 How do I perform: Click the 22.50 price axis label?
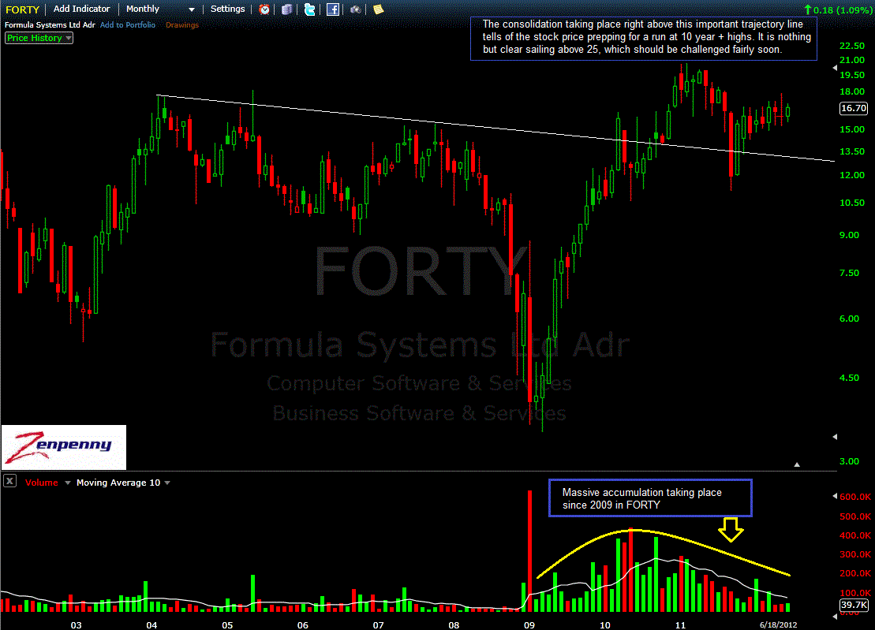[852, 46]
